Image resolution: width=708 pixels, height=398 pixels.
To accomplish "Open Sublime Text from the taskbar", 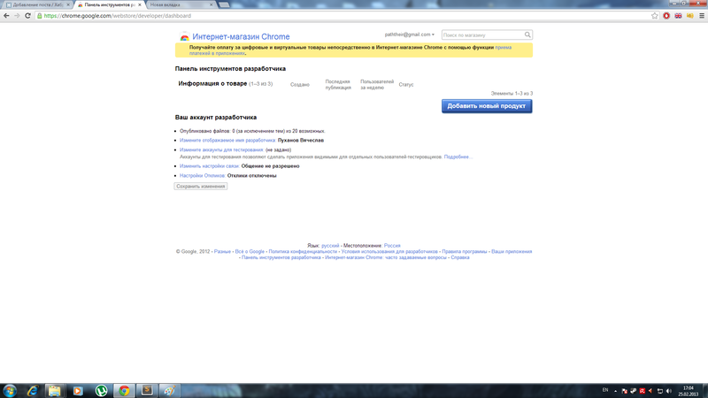I will point(147,390).
